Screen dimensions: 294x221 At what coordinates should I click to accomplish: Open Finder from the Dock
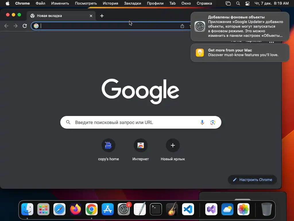coord(27,209)
